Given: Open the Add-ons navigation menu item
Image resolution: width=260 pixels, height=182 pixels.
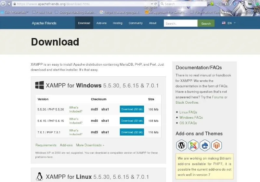Looking at the screenshot, I should pyautogui.click(x=101, y=23).
